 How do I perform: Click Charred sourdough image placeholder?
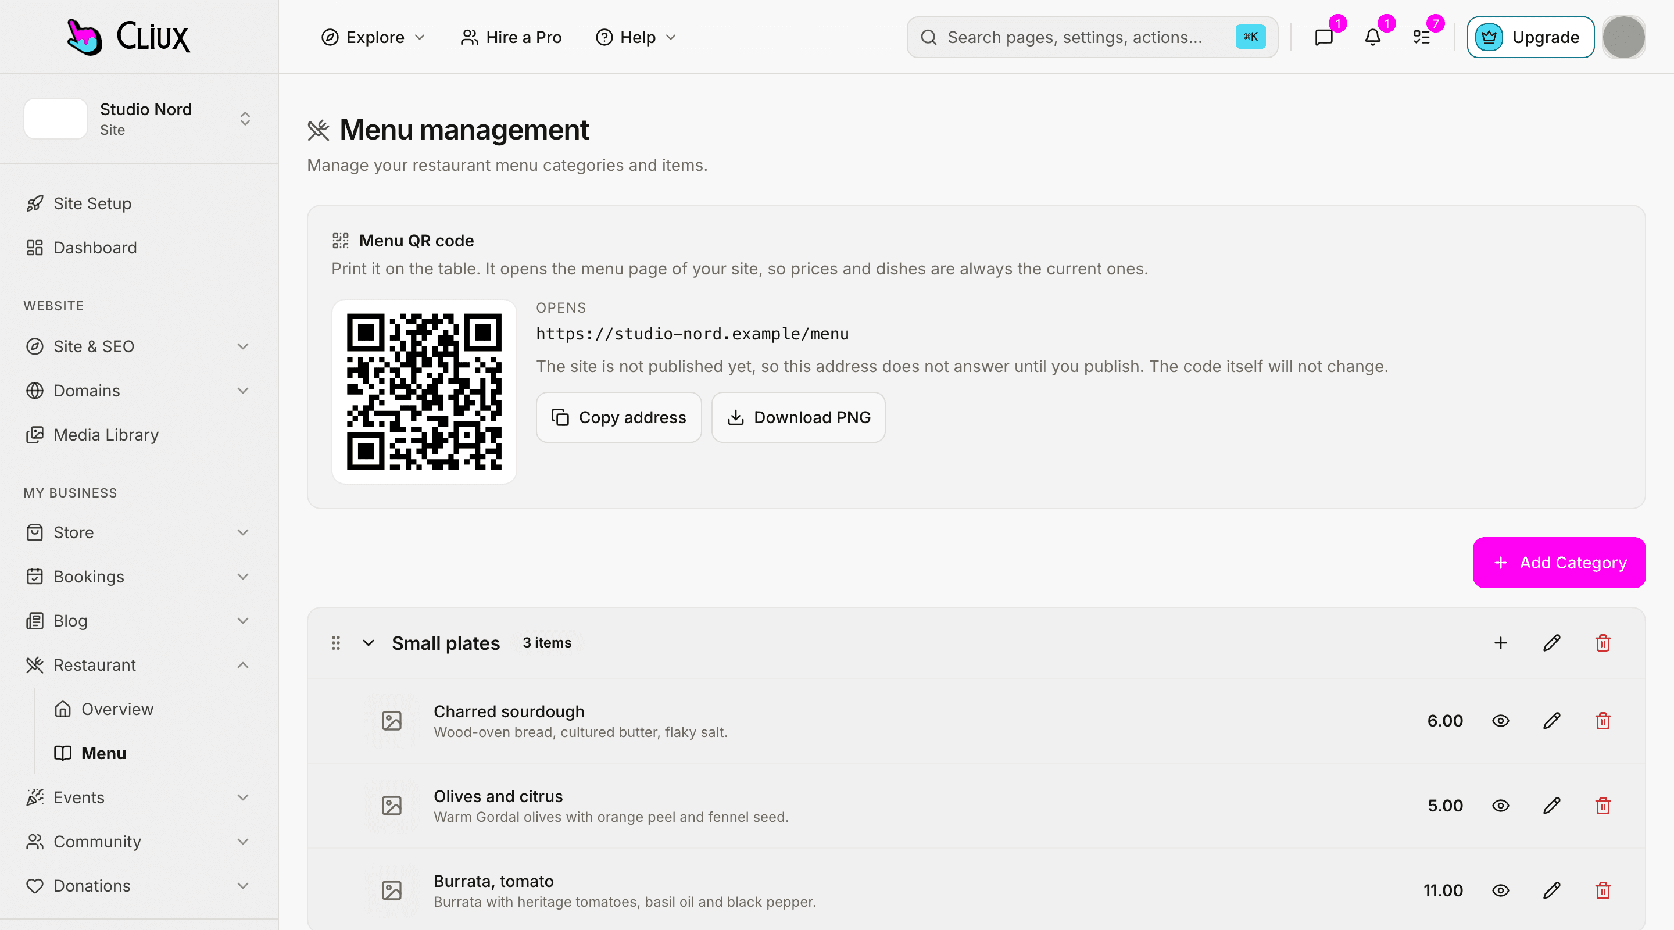[x=392, y=721]
